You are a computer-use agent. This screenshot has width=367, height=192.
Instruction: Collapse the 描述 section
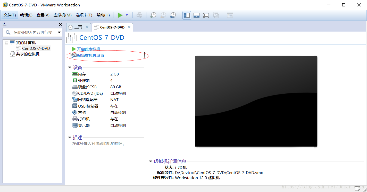pyautogui.click(x=70, y=138)
